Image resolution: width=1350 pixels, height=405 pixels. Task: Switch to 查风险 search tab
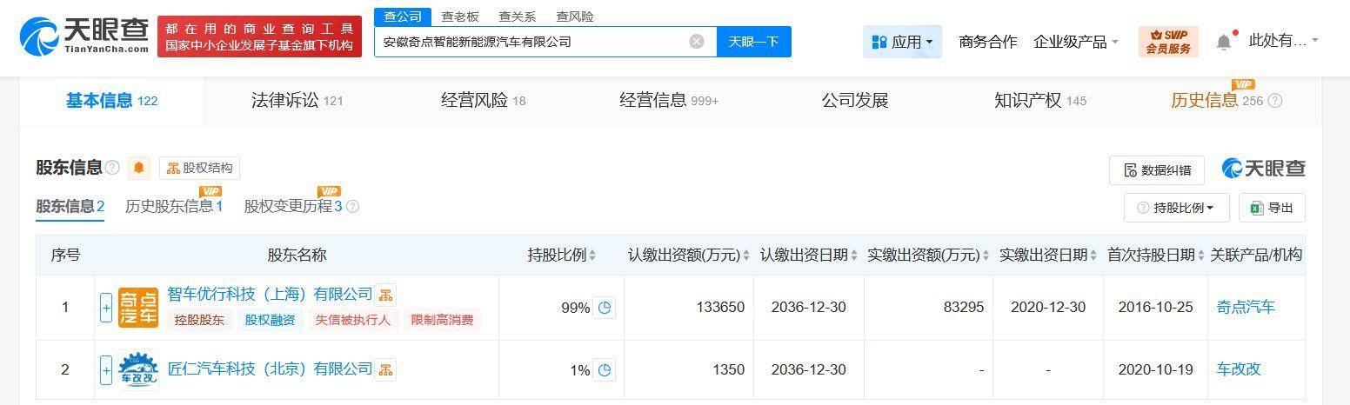pos(575,17)
